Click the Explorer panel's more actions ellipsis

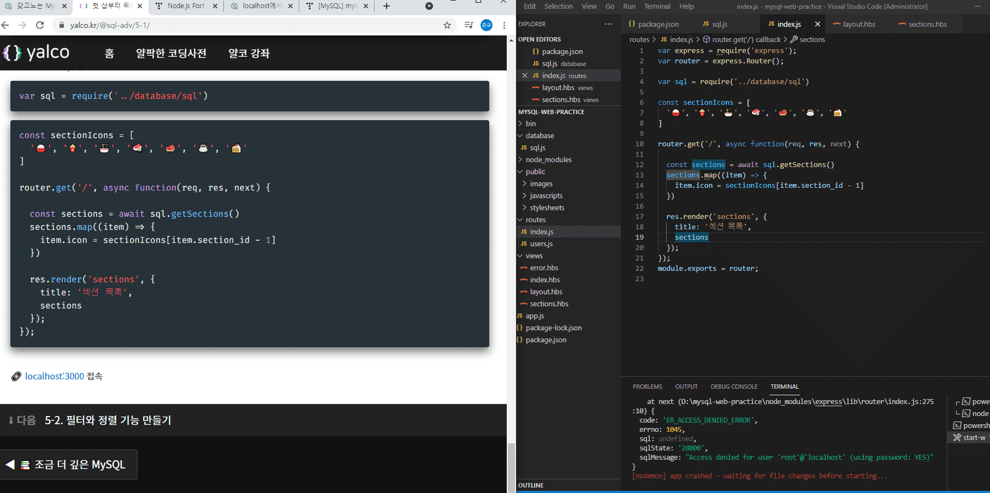608,24
